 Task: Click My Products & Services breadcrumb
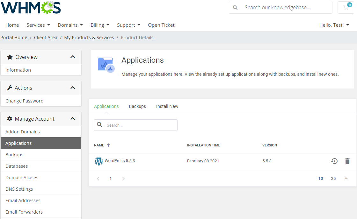click(89, 38)
